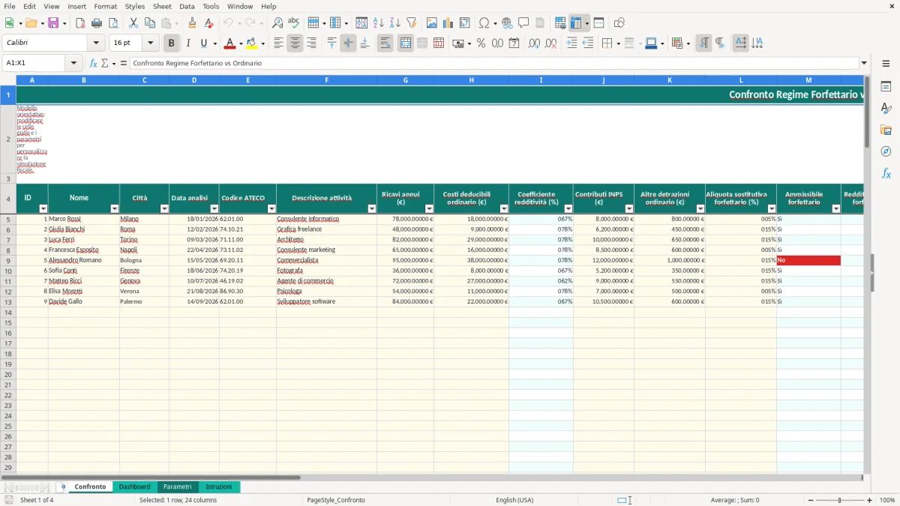Click the Insert Comment icon
Screen dimensions: 900x506
coord(523,23)
